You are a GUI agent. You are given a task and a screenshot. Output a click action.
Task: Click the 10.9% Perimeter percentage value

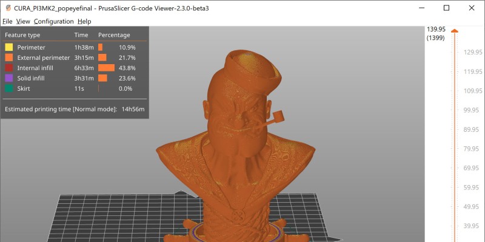coord(127,48)
